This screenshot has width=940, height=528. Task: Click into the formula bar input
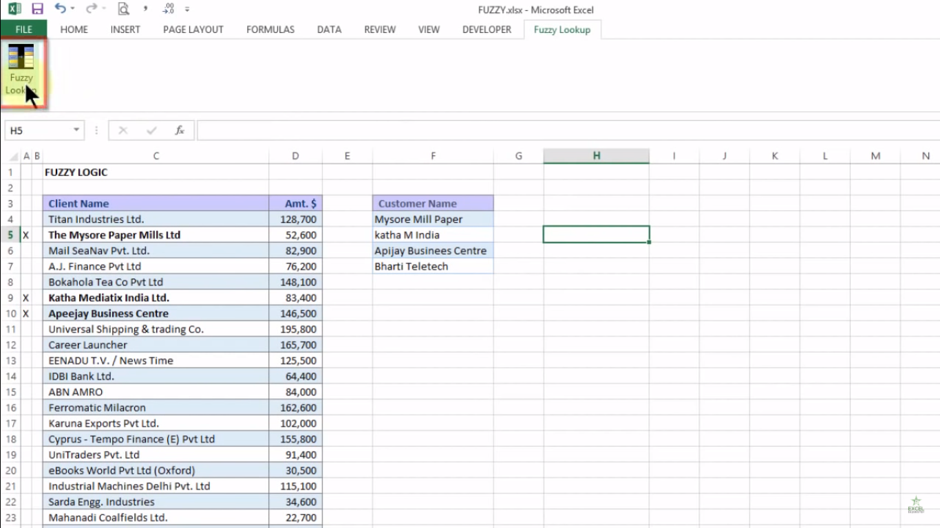568,131
